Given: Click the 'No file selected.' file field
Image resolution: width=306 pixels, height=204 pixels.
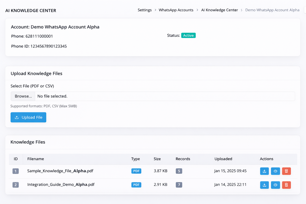Looking at the screenshot, I should (x=164, y=96).
